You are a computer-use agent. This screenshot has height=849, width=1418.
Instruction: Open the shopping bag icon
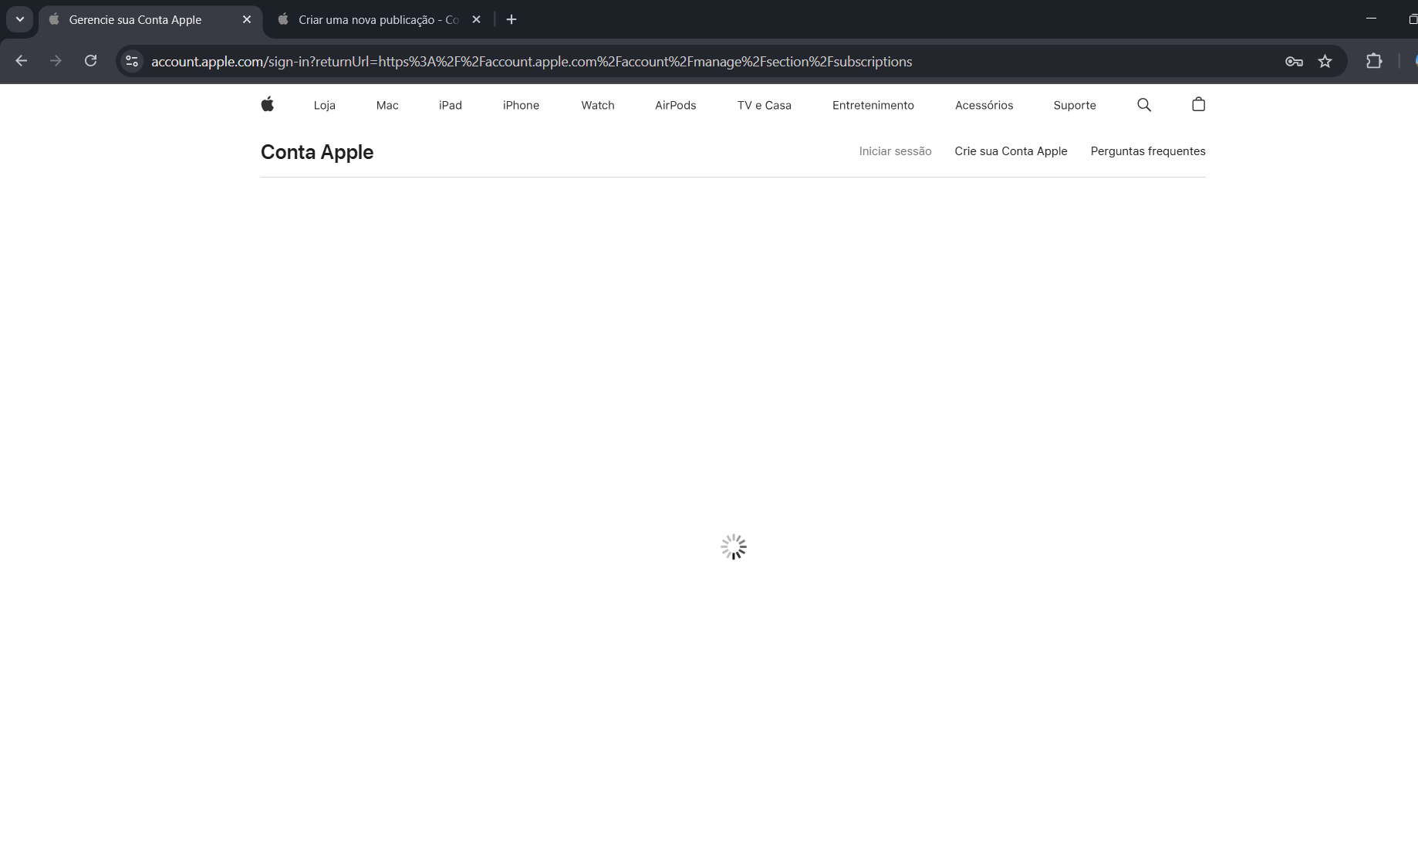(1198, 104)
